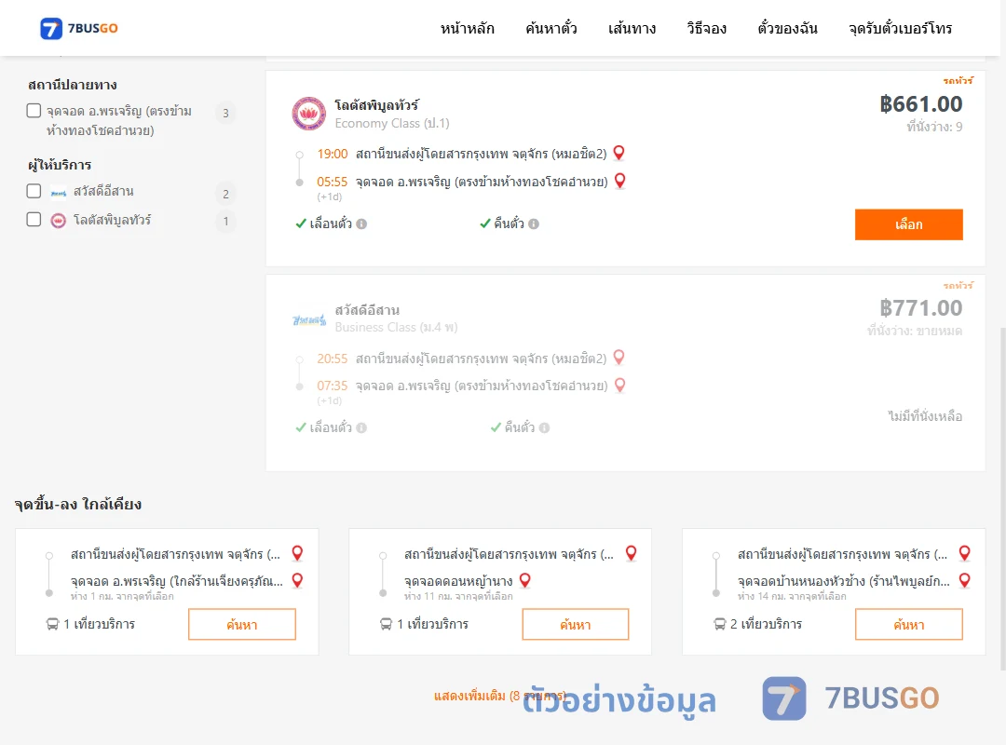Click the สวัสดีอีสาน logo on ฿771 trip card
This screenshot has width=1006, height=745.
click(309, 319)
